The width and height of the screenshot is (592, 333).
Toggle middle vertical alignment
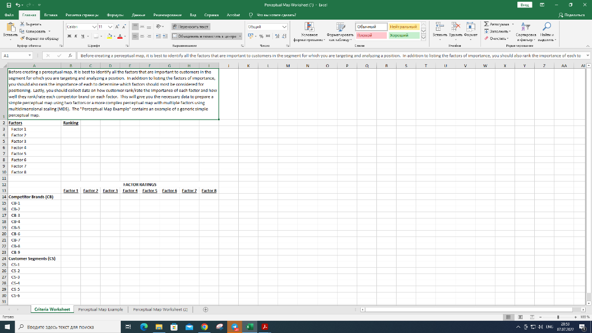point(142,27)
